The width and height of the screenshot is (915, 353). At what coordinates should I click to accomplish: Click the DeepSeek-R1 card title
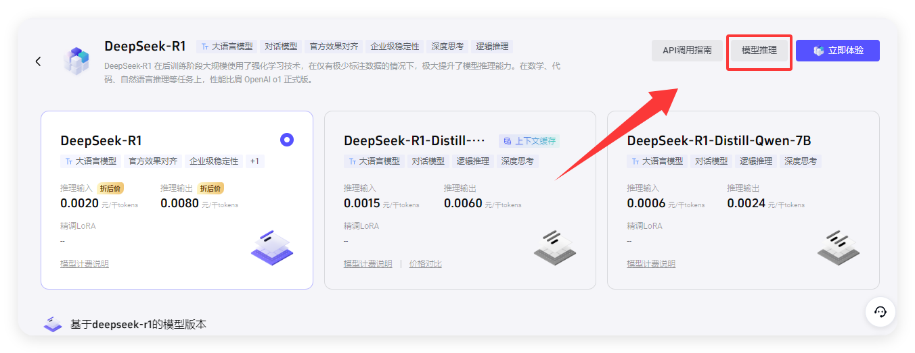click(x=101, y=140)
